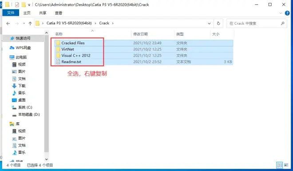Sort by 类型 column header

[x=180, y=34]
